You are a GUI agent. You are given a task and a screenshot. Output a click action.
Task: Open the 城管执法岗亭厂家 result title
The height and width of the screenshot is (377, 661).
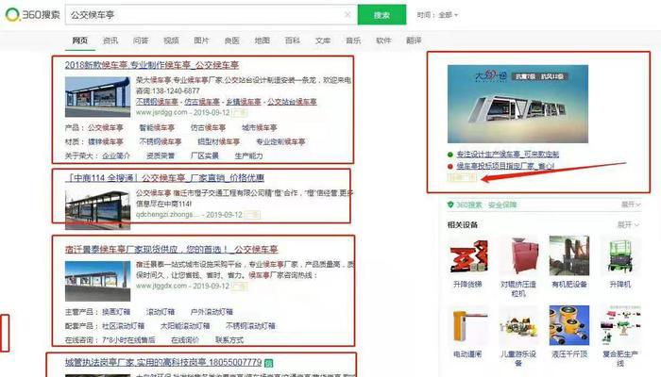point(163,362)
